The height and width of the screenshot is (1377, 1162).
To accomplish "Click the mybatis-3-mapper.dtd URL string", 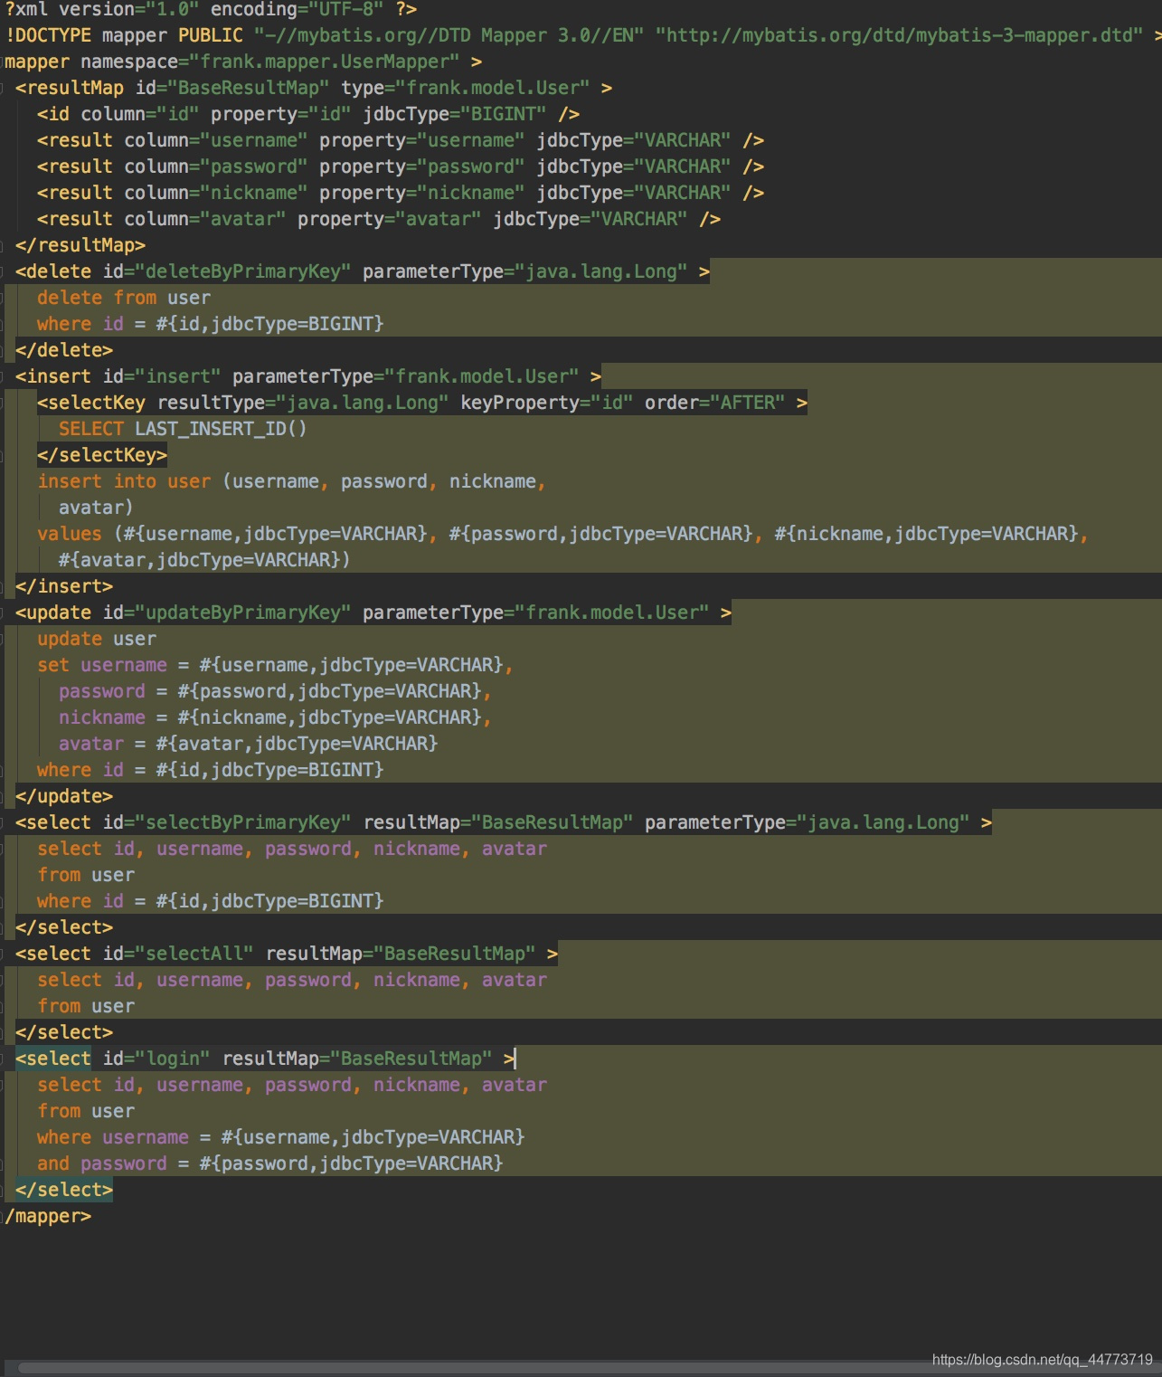I will (x=899, y=35).
